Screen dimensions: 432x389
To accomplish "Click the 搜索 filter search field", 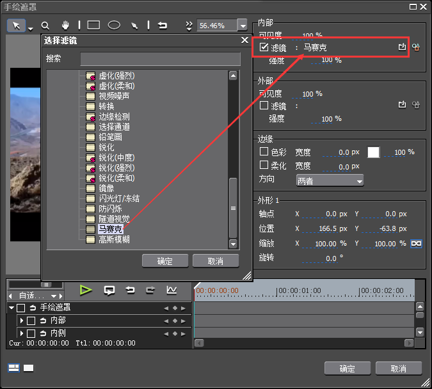I will [161, 59].
